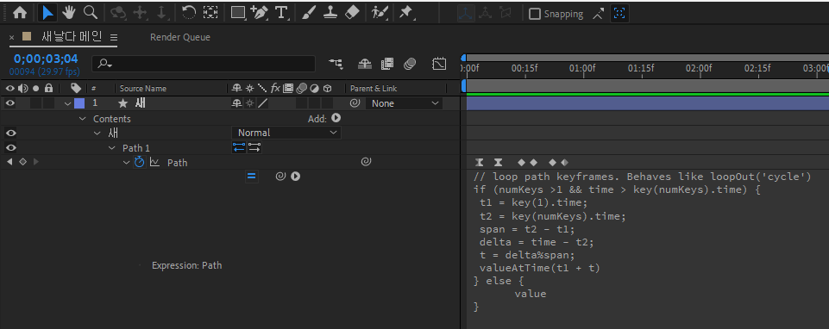Open the expression language menu arrow
829x329 pixels.
click(x=296, y=177)
